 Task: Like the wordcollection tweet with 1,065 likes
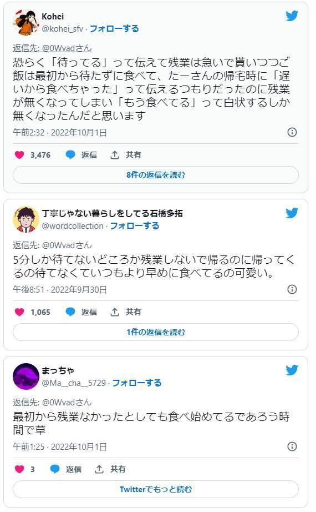[x=19, y=312]
